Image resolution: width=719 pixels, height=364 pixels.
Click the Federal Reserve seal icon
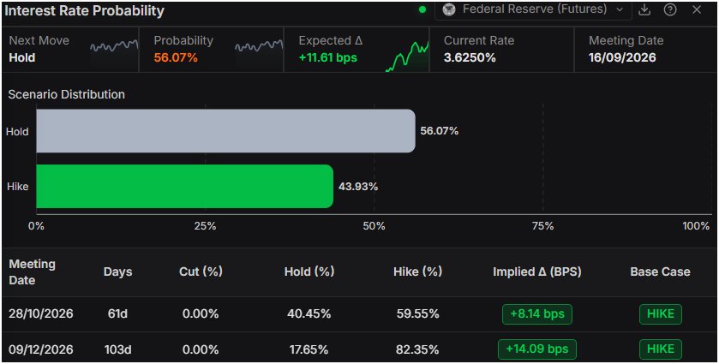pos(449,9)
